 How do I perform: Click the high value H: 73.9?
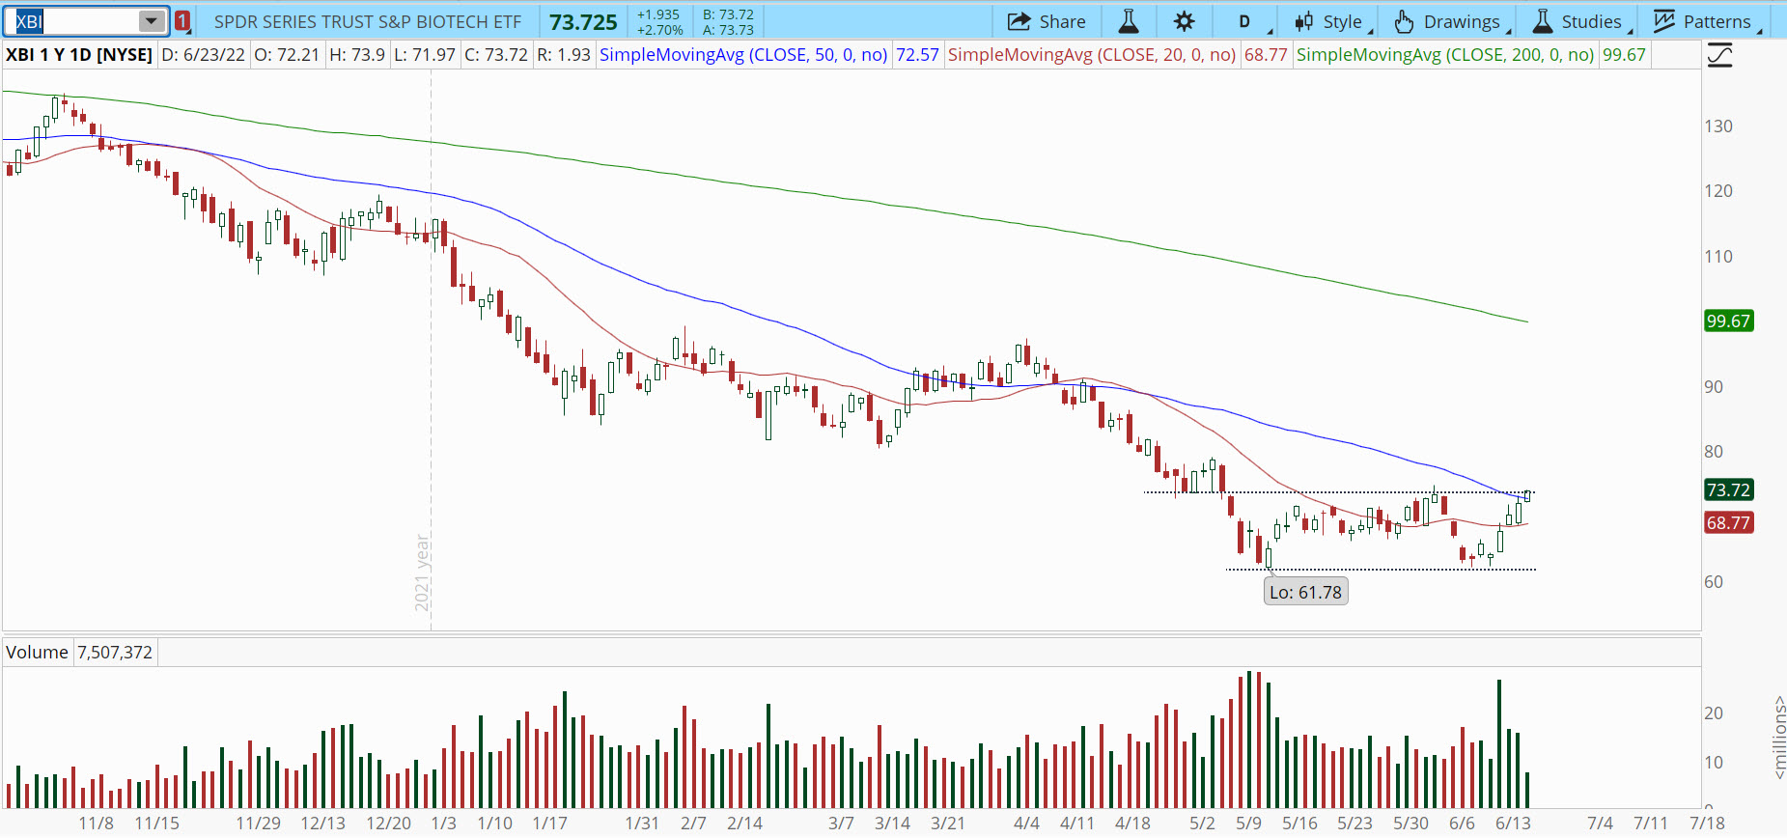(x=357, y=55)
